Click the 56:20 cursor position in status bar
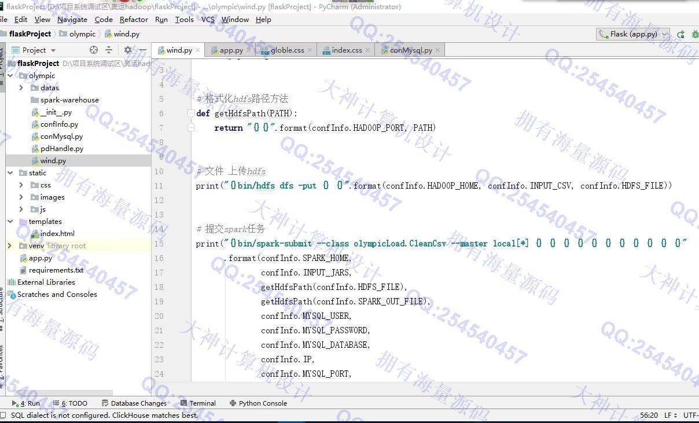 click(649, 415)
